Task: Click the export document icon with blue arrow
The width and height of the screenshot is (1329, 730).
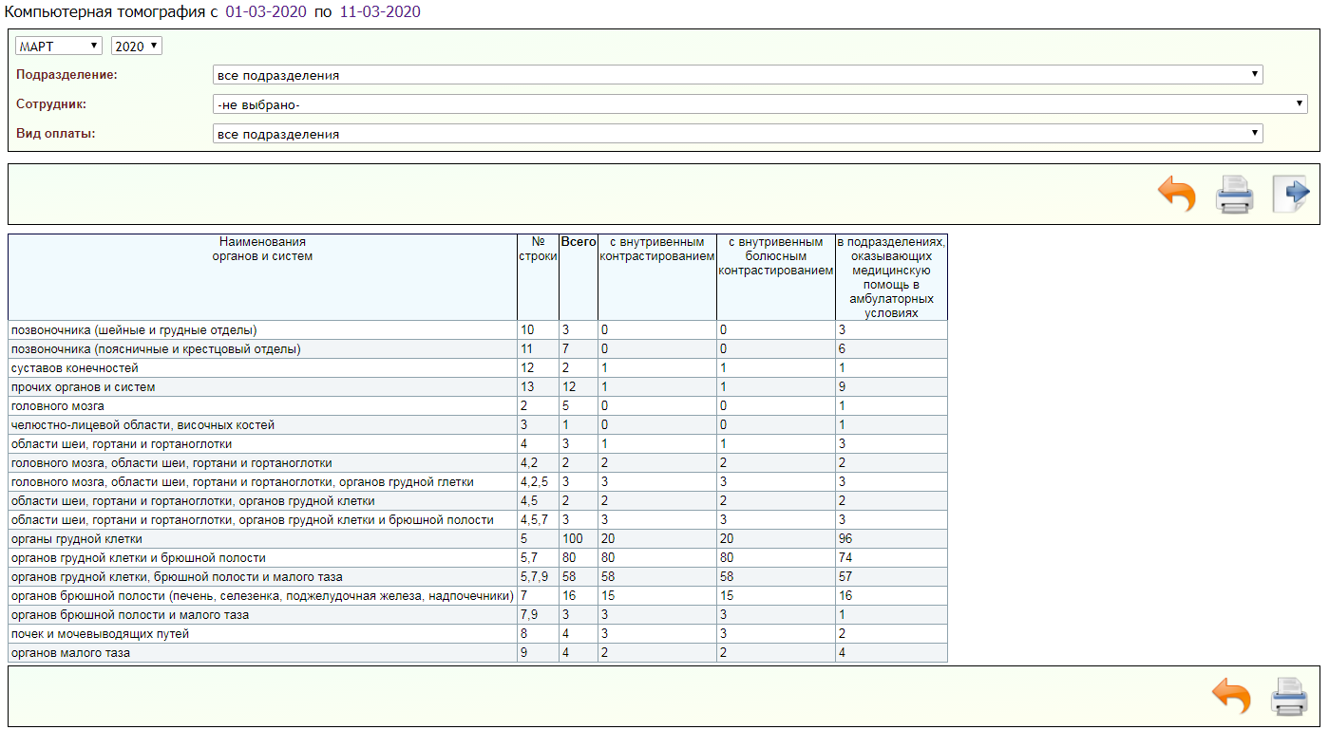Action: pos(1290,195)
